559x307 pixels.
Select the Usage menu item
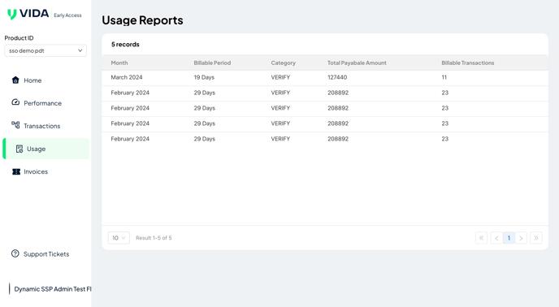(45, 149)
